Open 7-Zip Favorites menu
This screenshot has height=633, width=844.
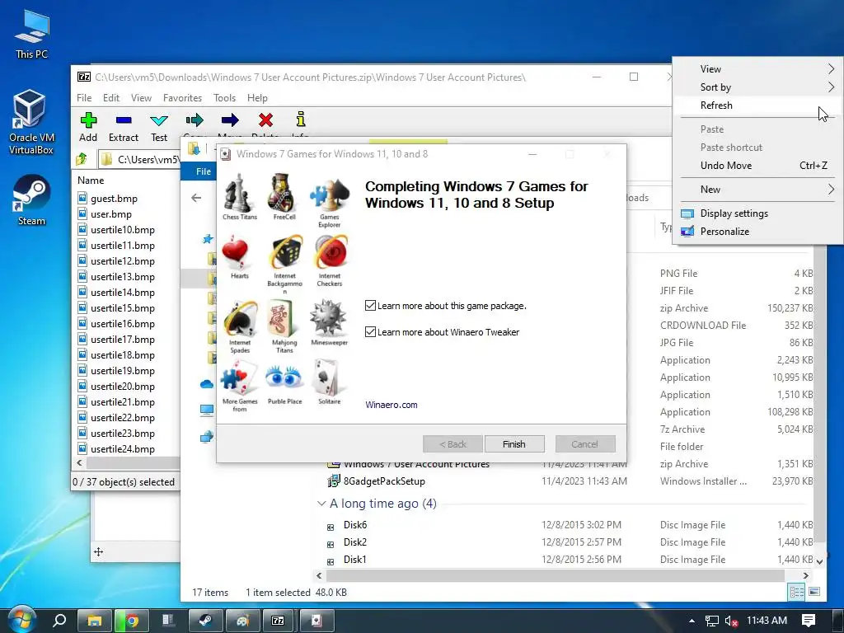click(x=182, y=98)
